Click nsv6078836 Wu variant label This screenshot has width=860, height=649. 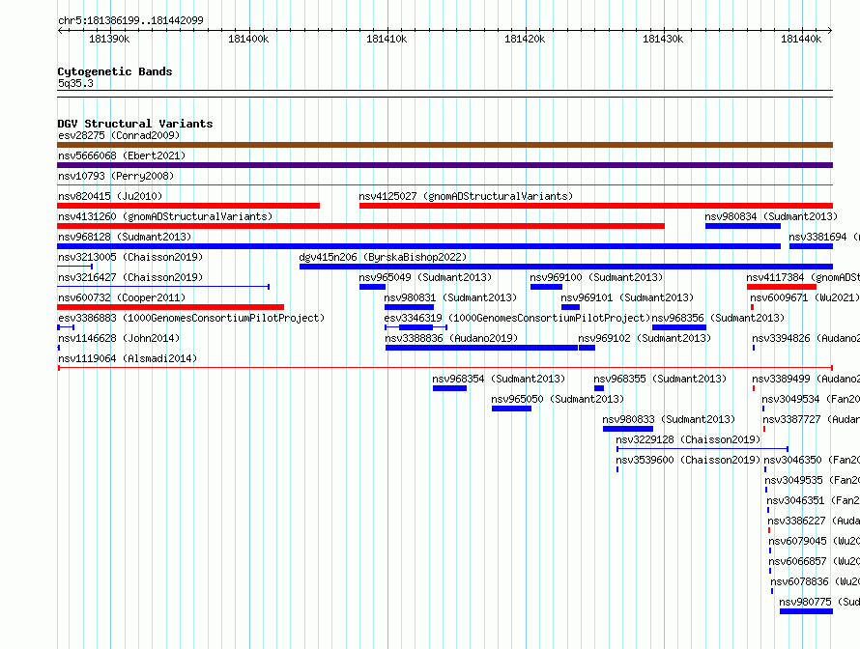click(x=815, y=581)
